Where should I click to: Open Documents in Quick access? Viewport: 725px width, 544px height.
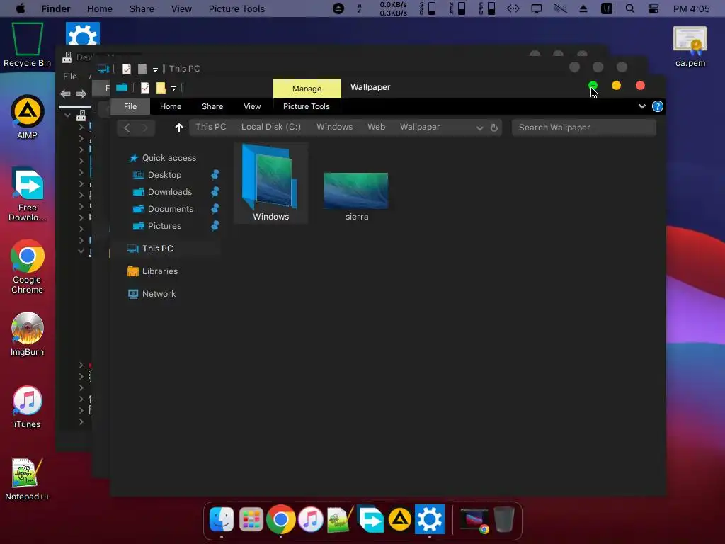pos(170,209)
